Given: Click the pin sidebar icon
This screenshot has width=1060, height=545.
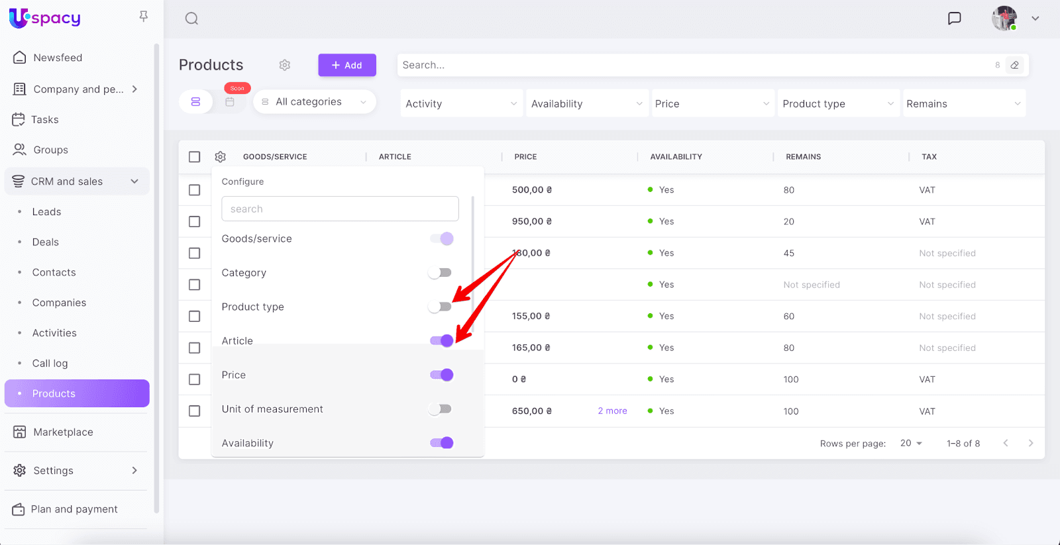Looking at the screenshot, I should (143, 17).
